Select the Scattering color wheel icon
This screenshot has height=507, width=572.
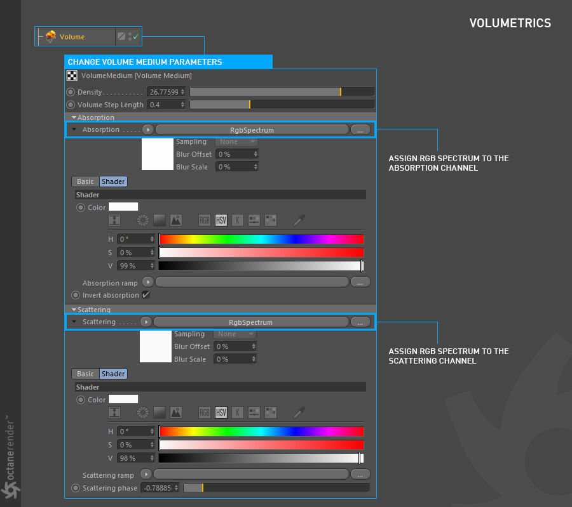142,412
